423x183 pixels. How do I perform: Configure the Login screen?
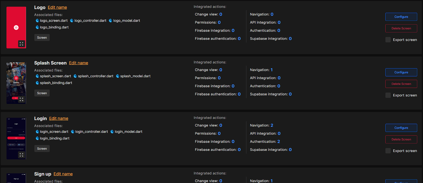(401, 128)
